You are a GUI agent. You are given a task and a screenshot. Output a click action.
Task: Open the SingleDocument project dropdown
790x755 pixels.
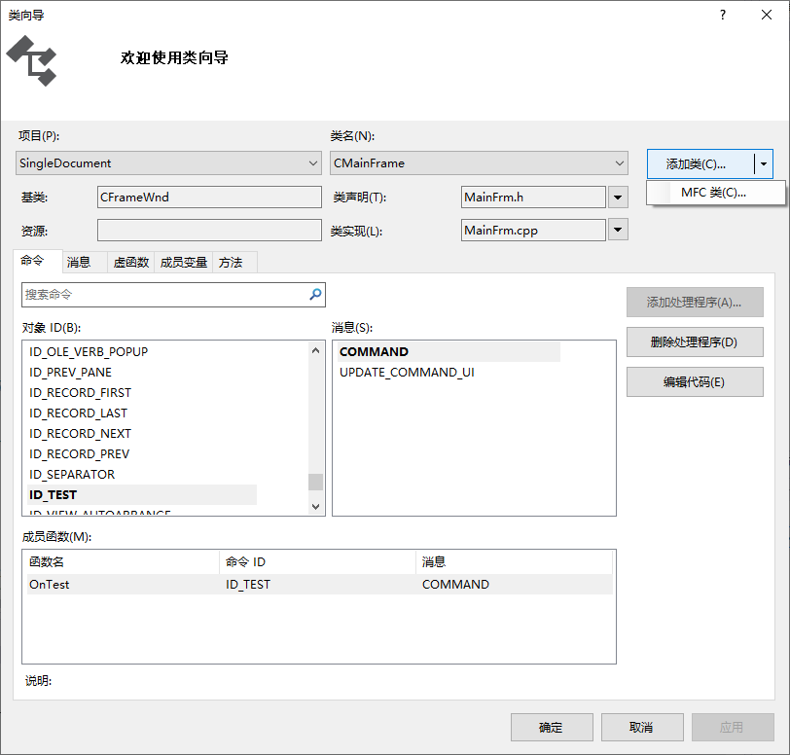(x=313, y=162)
